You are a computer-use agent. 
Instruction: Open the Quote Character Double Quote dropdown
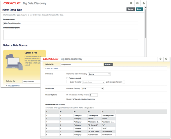point(93,82)
